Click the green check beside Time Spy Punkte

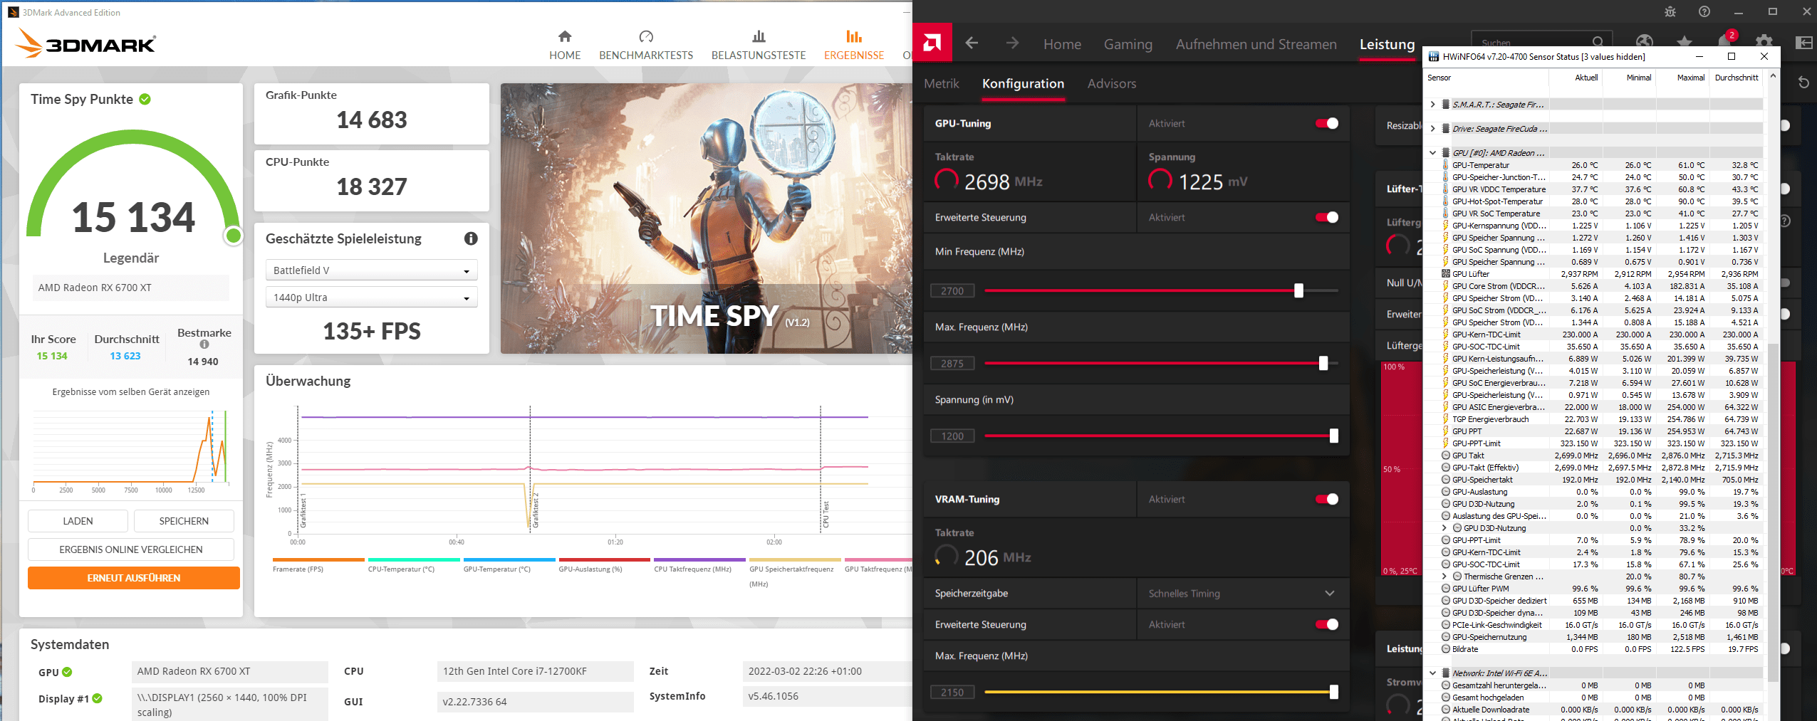pos(145,99)
